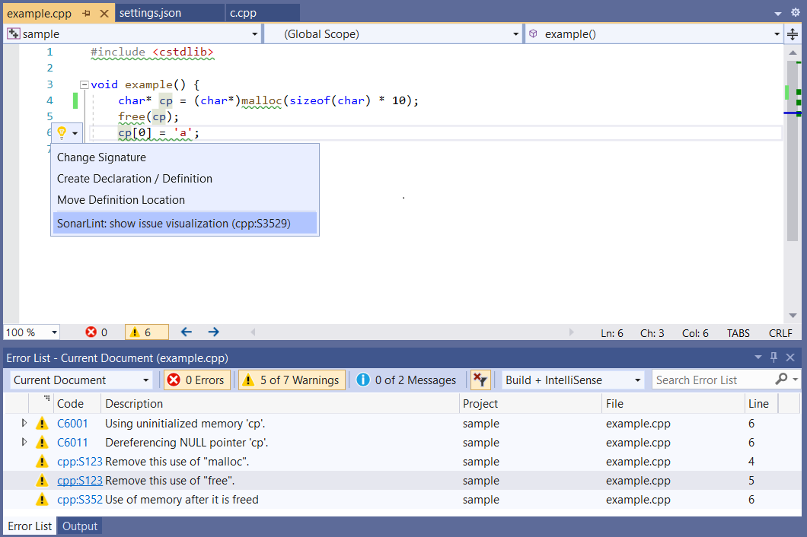Image resolution: width=807 pixels, height=537 pixels.
Task: Toggle the 5 of 7 Warnings filter
Action: click(x=292, y=380)
